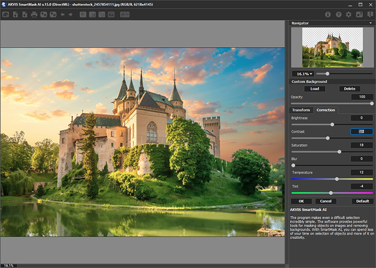Open Help with the question mark icon
The height and width of the screenshot is (268, 376).
338,14
